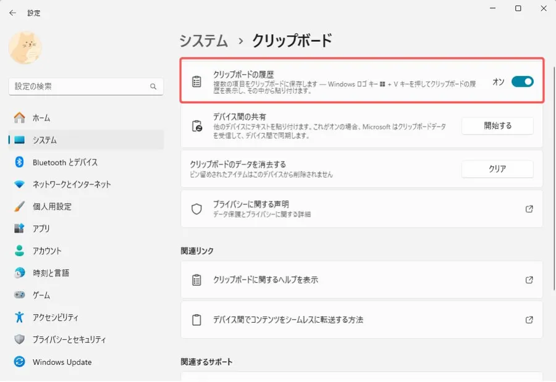The height and width of the screenshot is (382, 556).
Task: Toggle the クリップボードの履歴 switch
Action: pos(522,81)
